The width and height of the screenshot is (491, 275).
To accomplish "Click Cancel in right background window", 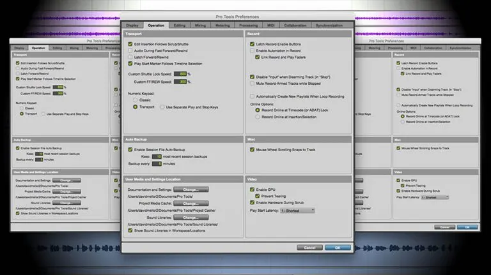I will [445, 227].
